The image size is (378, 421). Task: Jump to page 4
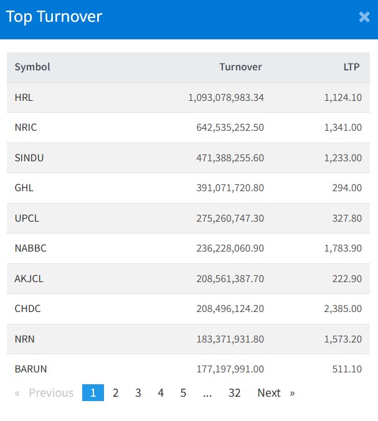point(161,393)
